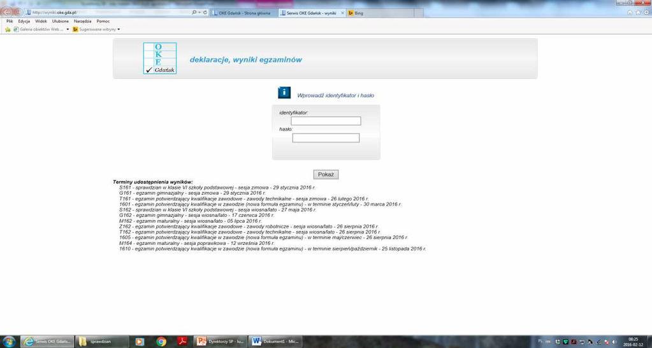Image resolution: width=652 pixels, height=348 pixels.
Task: Open Favorites star icon at top right
Action: click(638, 13)
